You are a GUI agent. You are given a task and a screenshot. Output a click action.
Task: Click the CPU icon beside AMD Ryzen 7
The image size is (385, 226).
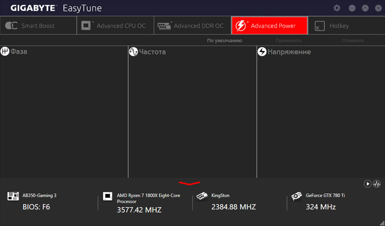[107, 196]
